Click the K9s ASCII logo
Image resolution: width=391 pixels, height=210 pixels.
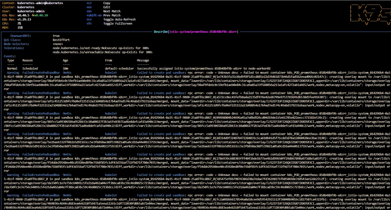(370, 15)
